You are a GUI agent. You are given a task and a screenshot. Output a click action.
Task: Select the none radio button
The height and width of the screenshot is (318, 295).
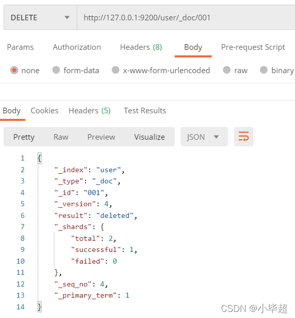(14, 70)
